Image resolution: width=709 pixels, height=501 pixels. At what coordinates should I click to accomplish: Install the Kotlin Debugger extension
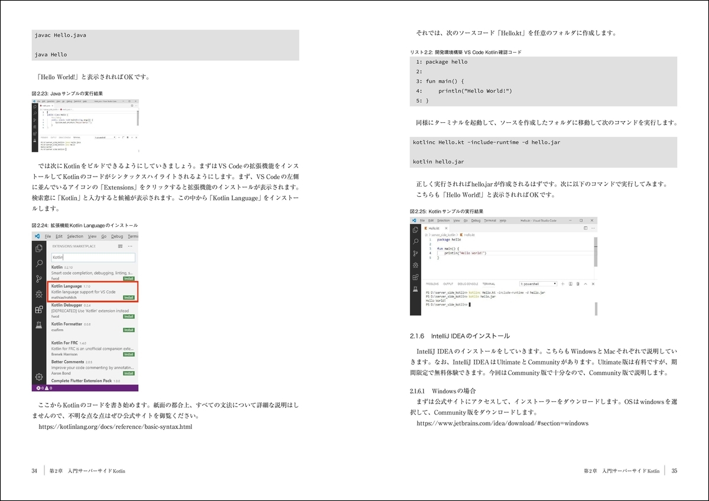click(x=129, y=316)
